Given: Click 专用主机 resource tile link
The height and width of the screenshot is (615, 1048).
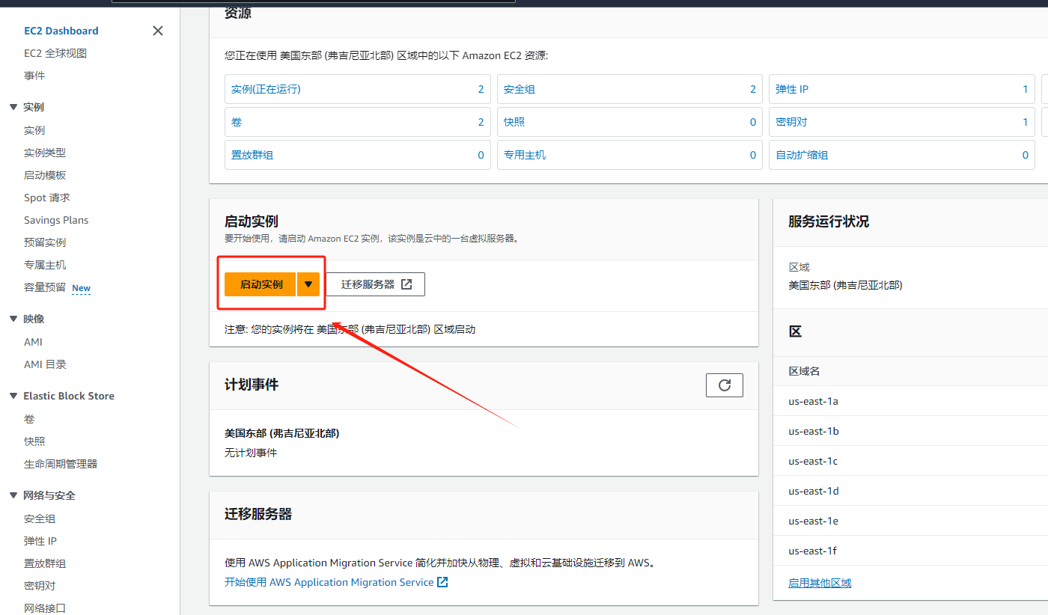Looking at the screenshot, I should point(525,155).
